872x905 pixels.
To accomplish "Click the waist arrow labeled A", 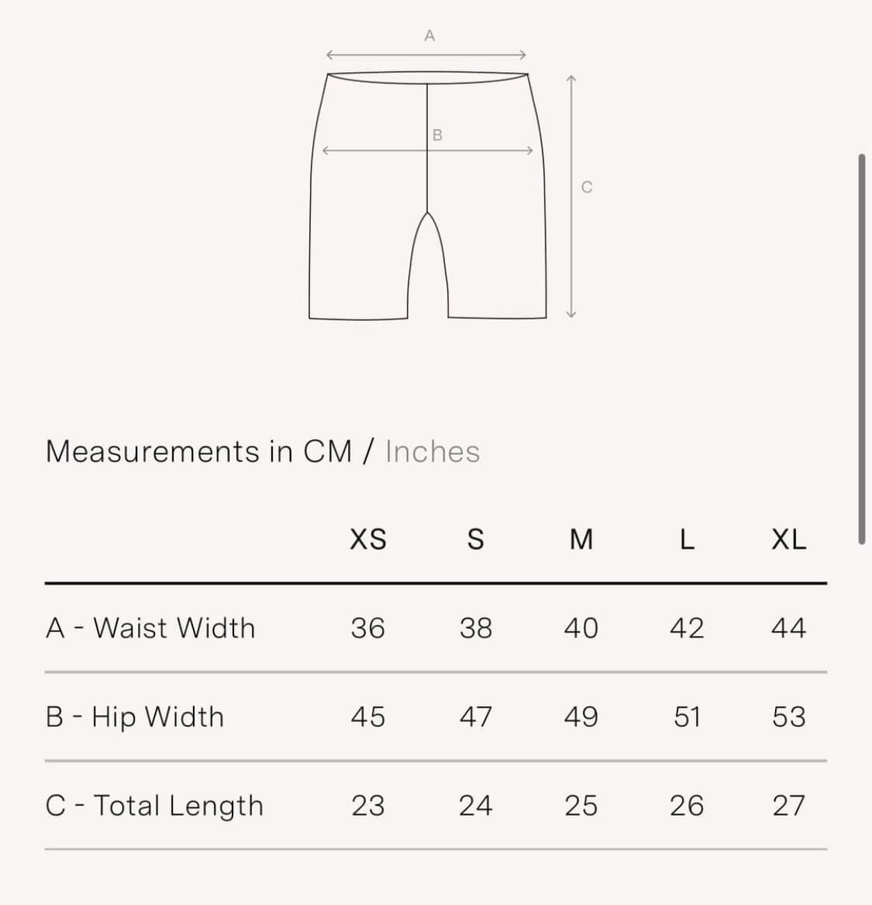I will pyautogui.click(x=426, y=55).
